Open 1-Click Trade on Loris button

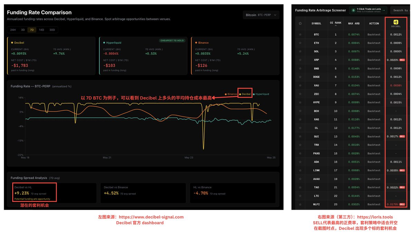pyautogui.click(x=368, y=10)
